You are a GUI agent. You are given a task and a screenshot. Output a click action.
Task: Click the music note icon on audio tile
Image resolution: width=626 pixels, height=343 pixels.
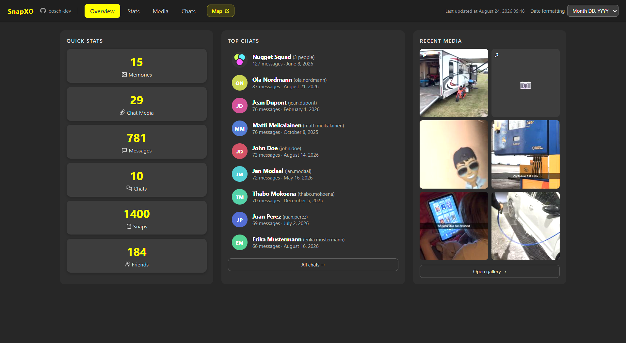(496, 55)
